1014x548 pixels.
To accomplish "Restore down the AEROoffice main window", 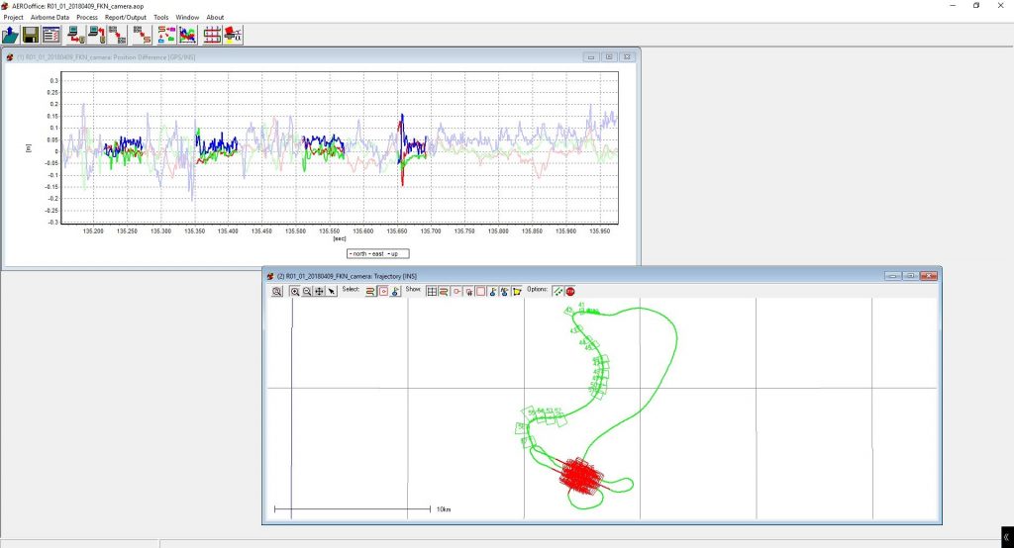I will [976, 6].
